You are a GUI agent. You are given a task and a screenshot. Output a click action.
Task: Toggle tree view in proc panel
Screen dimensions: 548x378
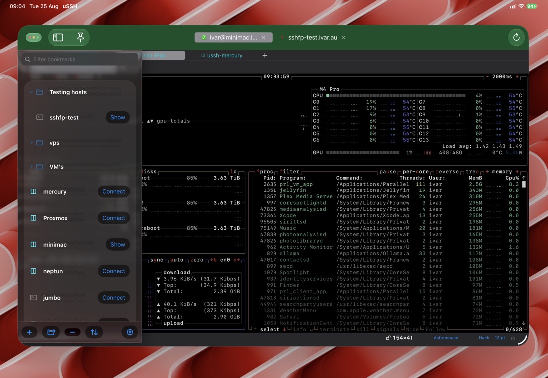472,172
